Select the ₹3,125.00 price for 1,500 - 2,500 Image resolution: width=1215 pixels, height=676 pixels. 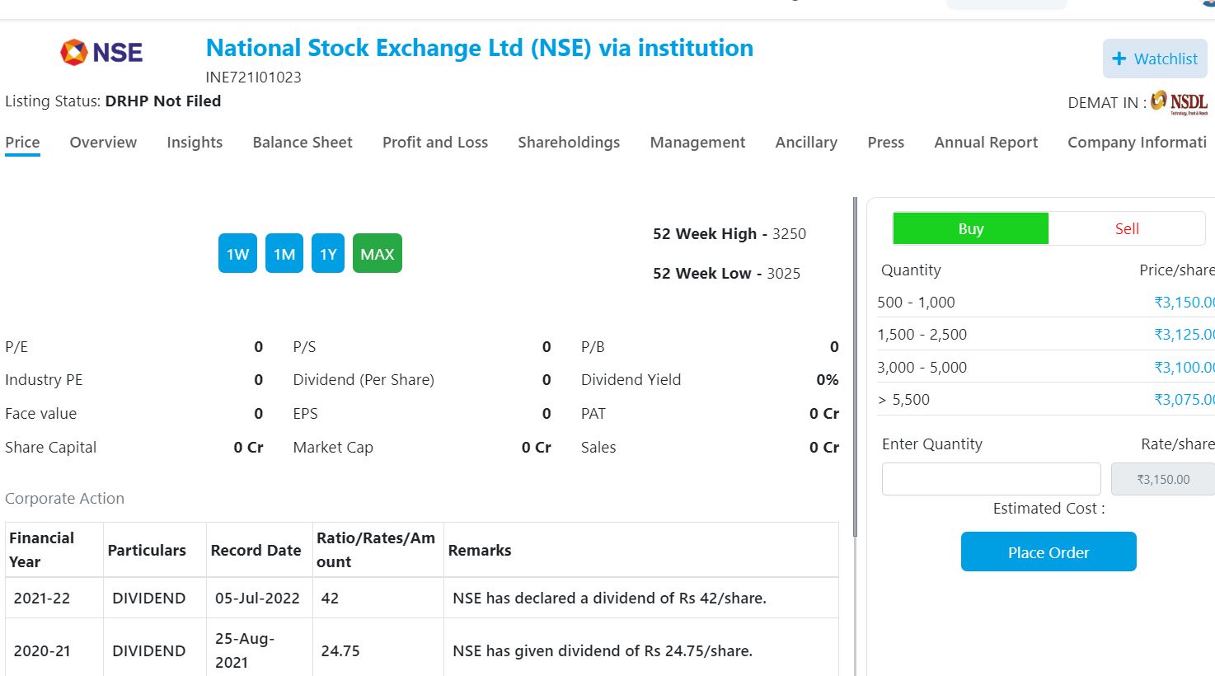click(1185, 334)
